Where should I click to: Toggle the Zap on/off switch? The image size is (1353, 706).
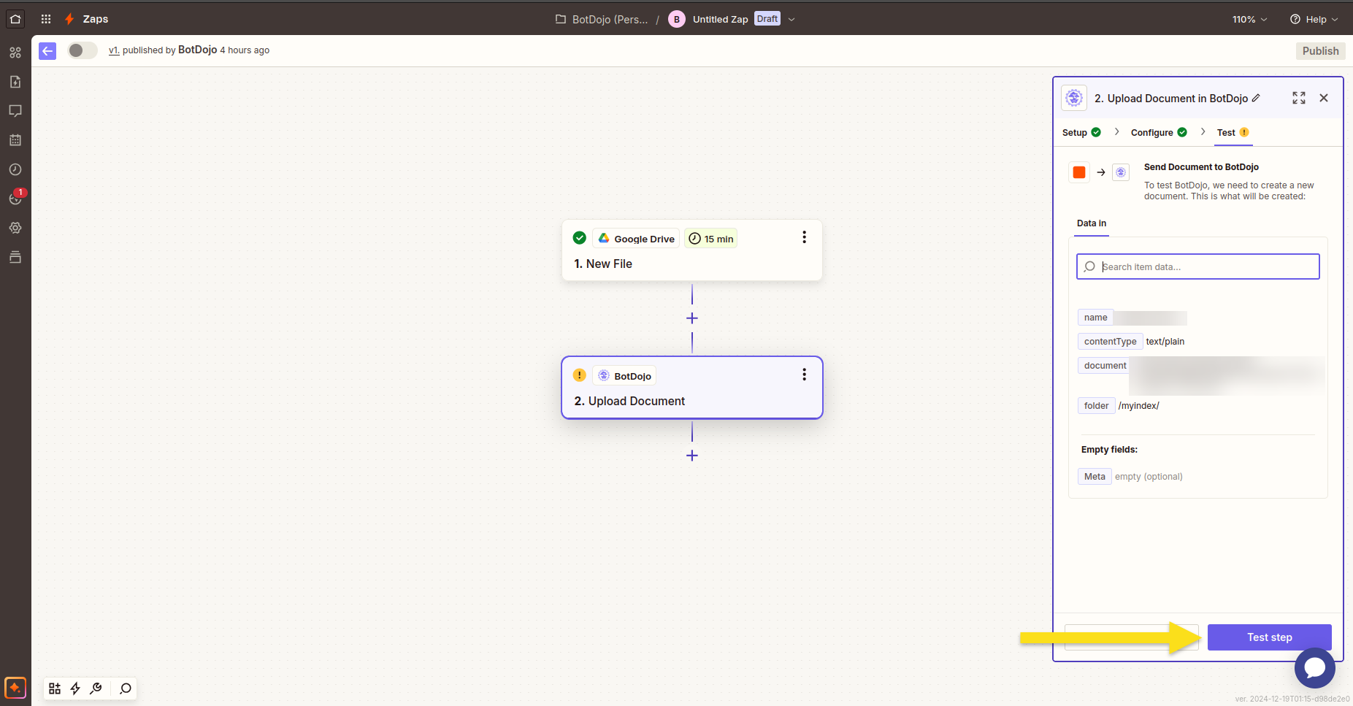pos(82,50)
